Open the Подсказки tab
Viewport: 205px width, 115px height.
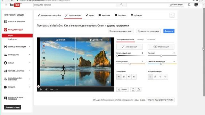[120, 15]
